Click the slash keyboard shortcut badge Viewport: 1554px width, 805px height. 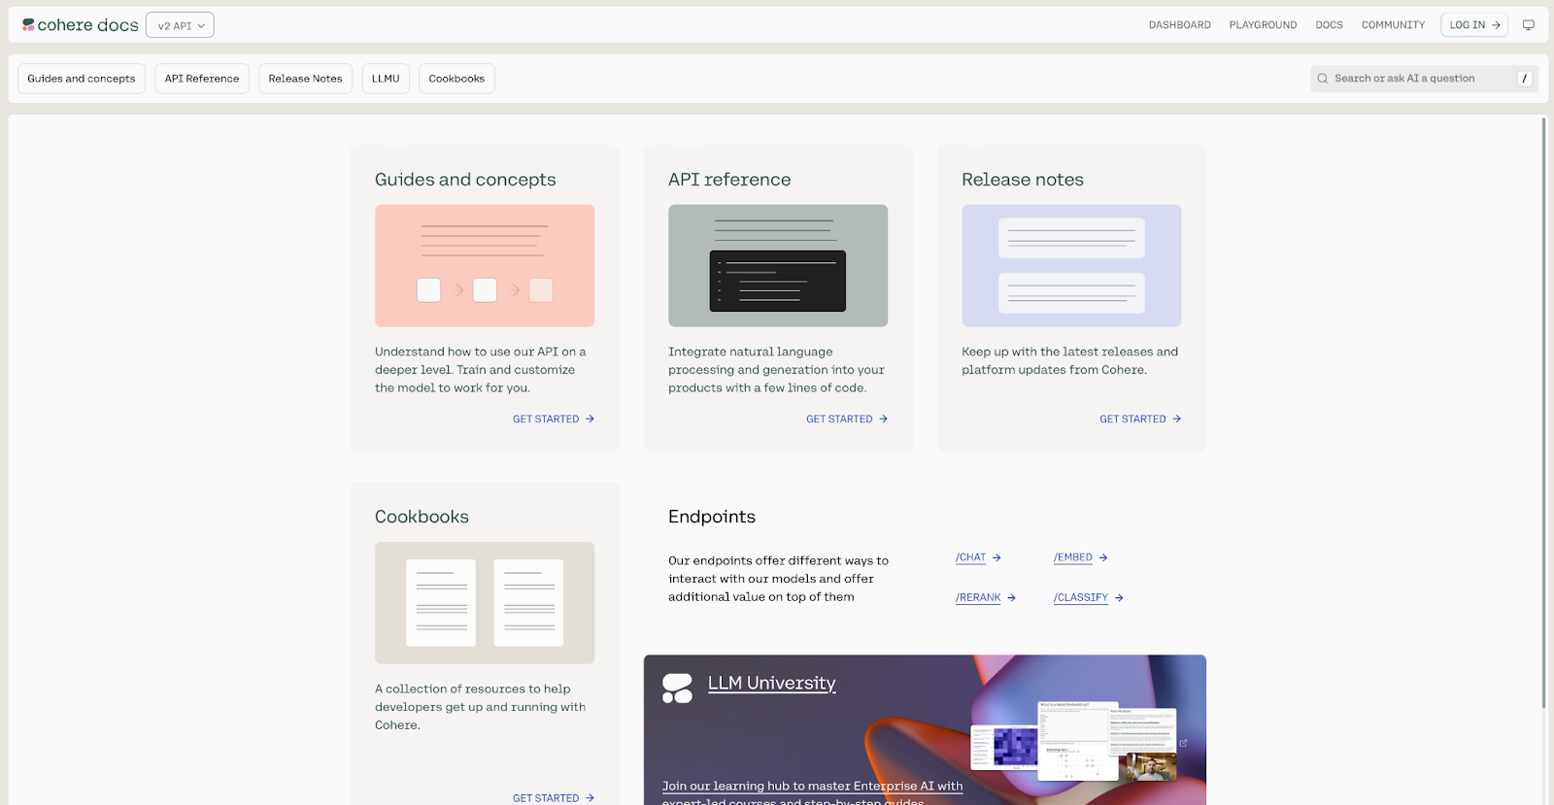pos(1524,79)
